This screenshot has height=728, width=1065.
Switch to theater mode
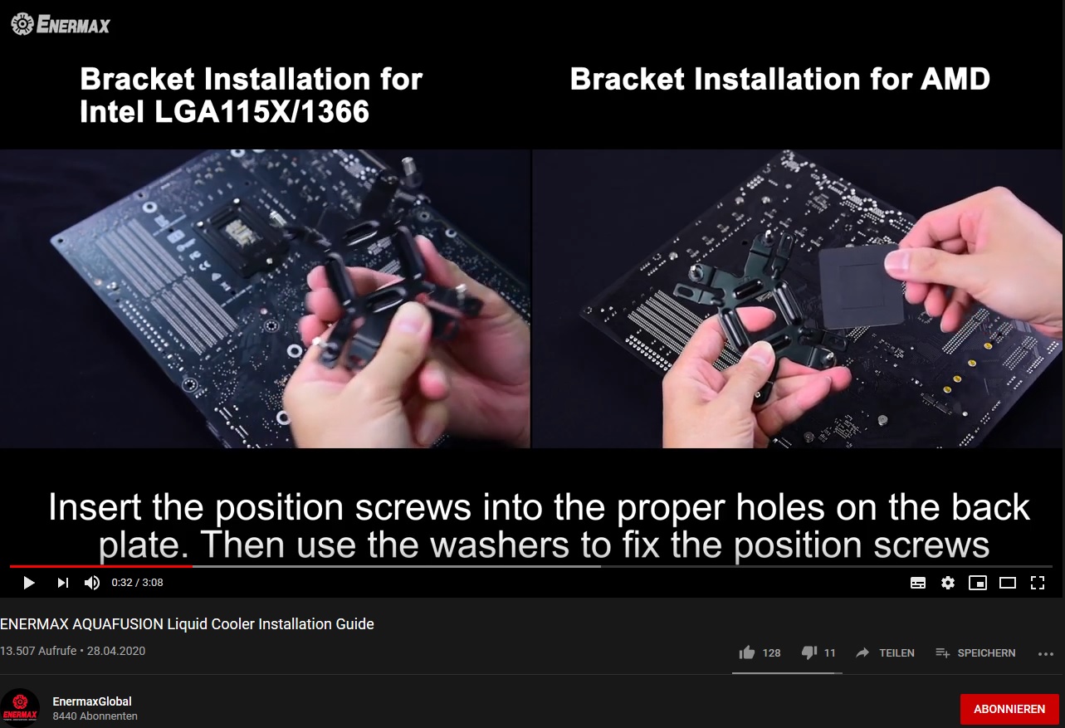click(x=1008, y=583)
